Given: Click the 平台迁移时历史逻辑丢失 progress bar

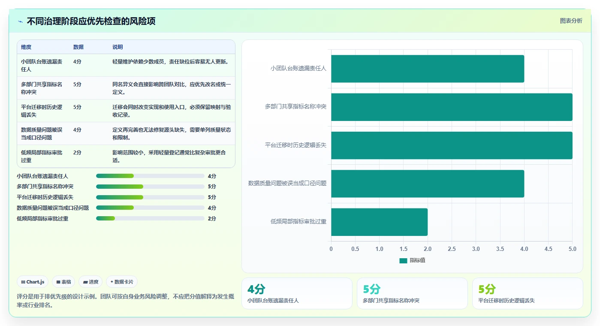Looking at the screenshot, I should click(150, 197).
